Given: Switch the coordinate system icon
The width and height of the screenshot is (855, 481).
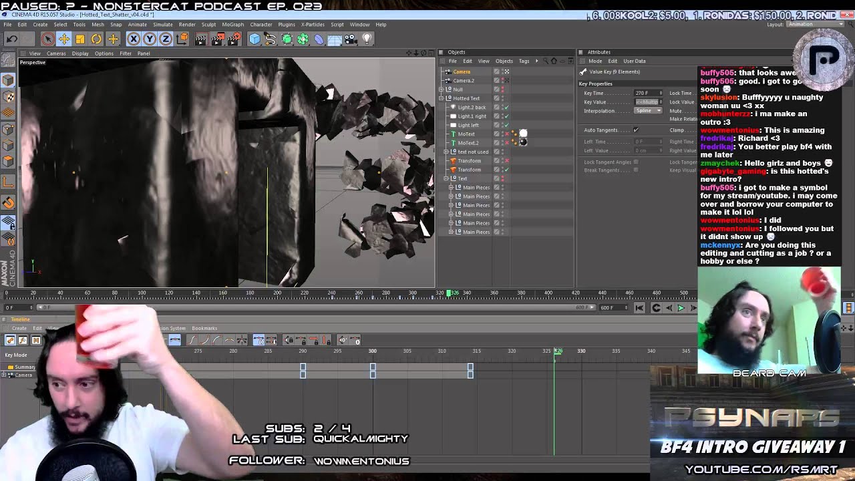Looking at the screenshot, I should (x=182, y=39).
